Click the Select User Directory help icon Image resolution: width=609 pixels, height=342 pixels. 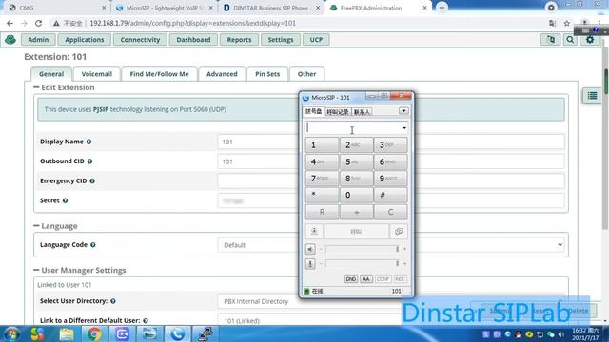113,301
